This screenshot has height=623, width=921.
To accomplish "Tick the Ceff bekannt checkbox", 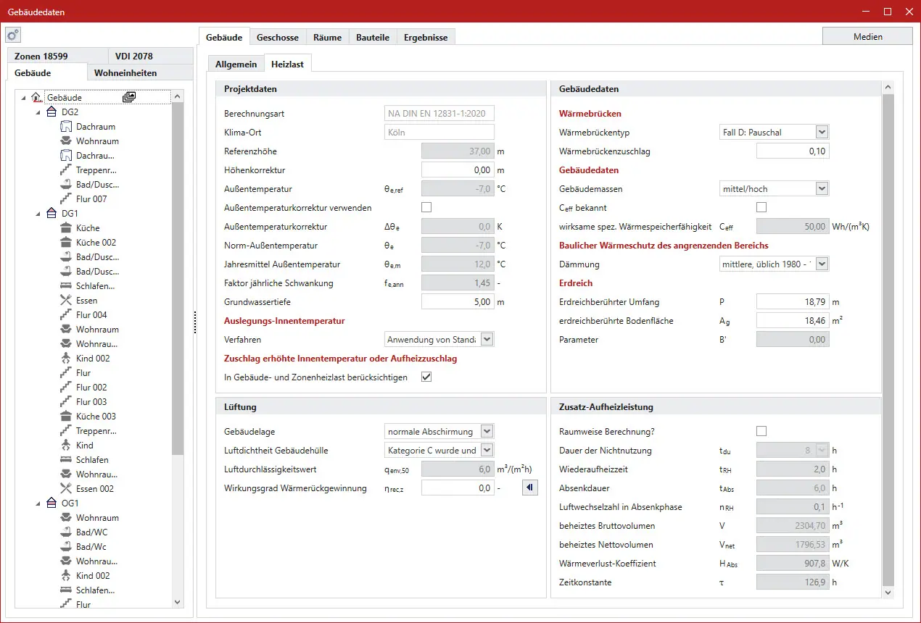I will 761,208.
